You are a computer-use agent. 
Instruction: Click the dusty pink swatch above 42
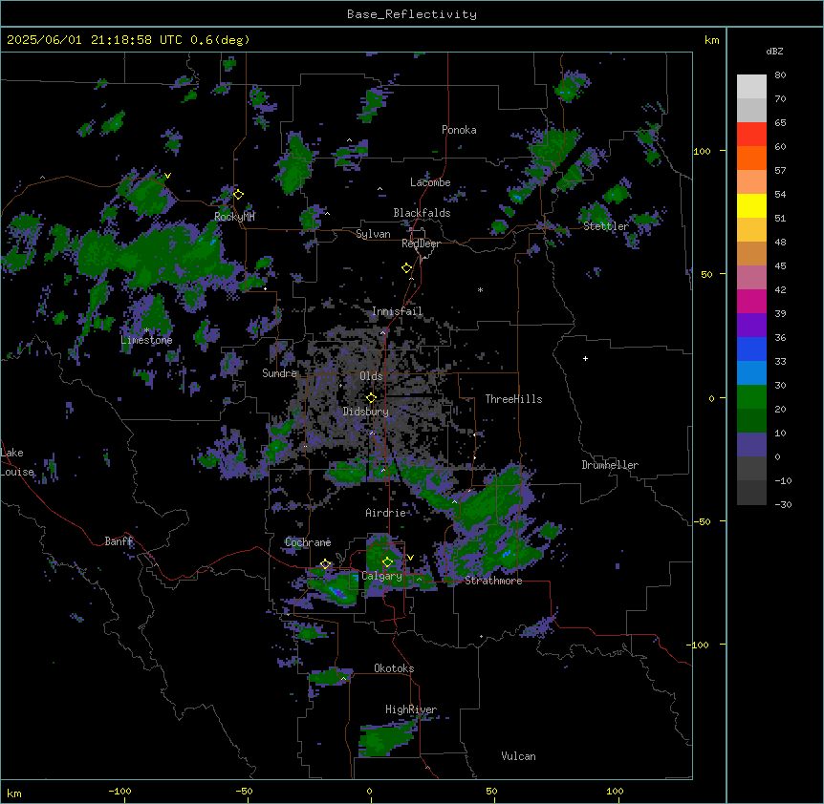click(751, 278)
